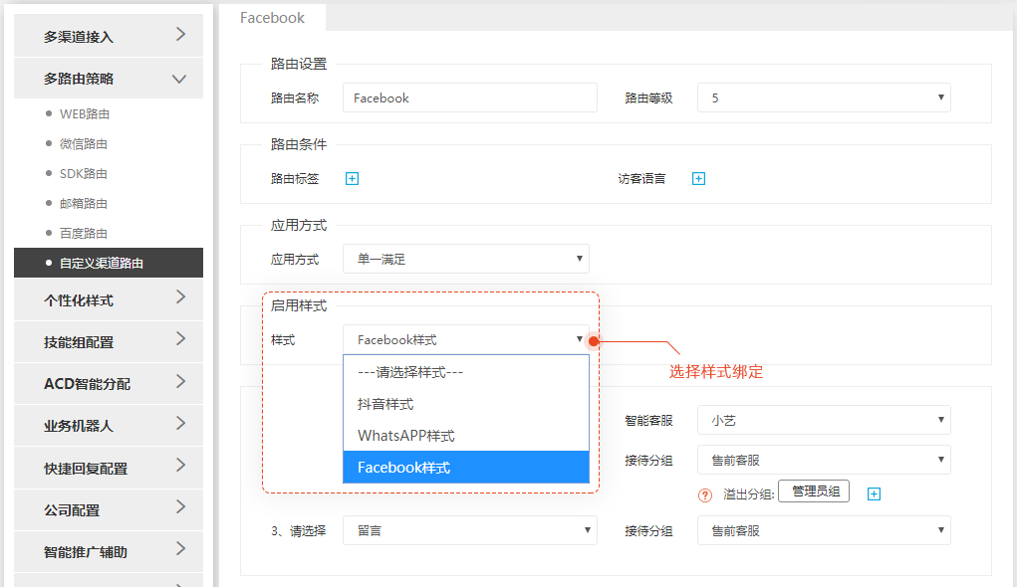
Task: Click the plus icon beside 管理员组
Action: (874, 494)
